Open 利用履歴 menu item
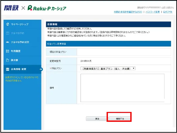This screenshot has width=177, height=133. [22, 51]
